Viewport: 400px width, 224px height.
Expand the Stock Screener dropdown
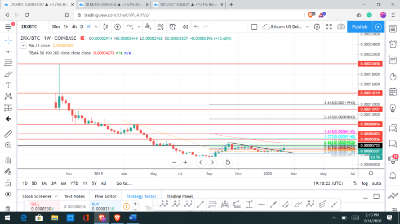(56, 196)
